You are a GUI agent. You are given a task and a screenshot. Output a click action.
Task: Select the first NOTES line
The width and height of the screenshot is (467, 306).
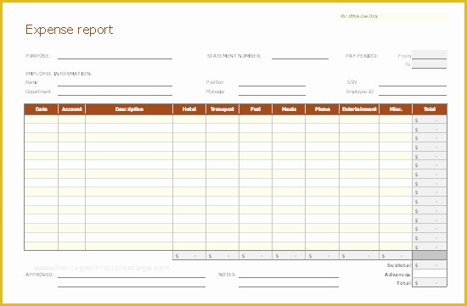pos(289,275)
